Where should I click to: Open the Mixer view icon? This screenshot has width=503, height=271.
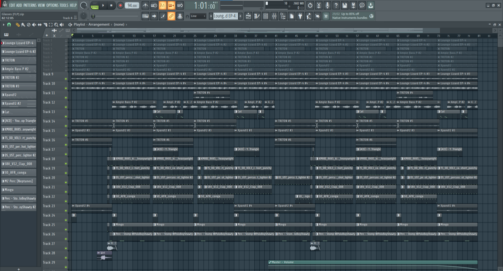(x=274, y=16)
